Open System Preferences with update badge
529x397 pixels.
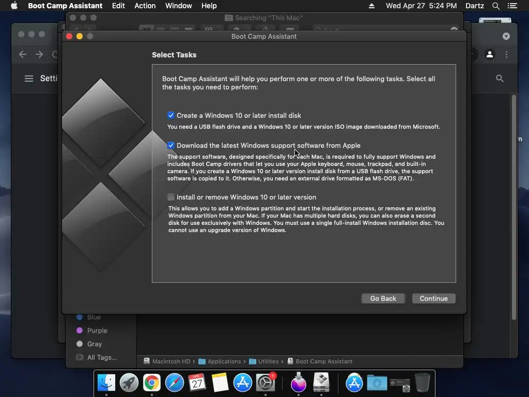click(x=266, y=383)
